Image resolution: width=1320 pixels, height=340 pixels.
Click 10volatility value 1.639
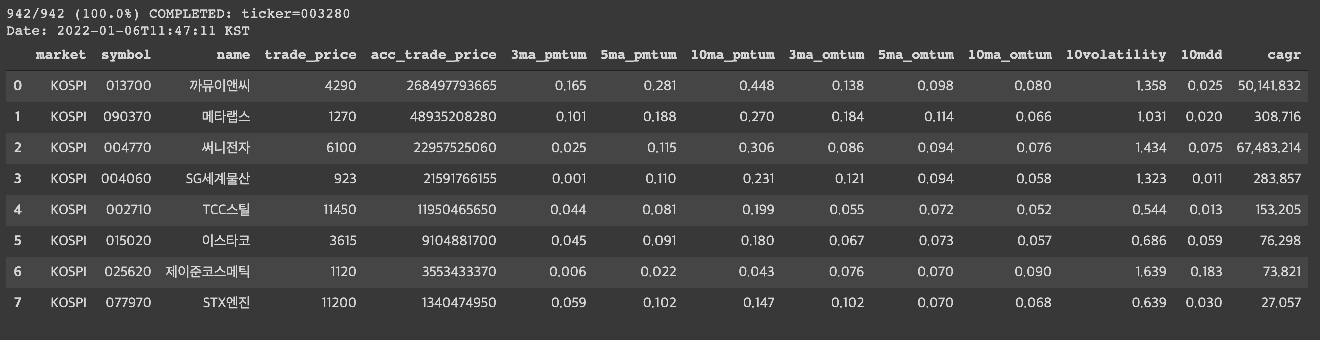[1151, 272]
